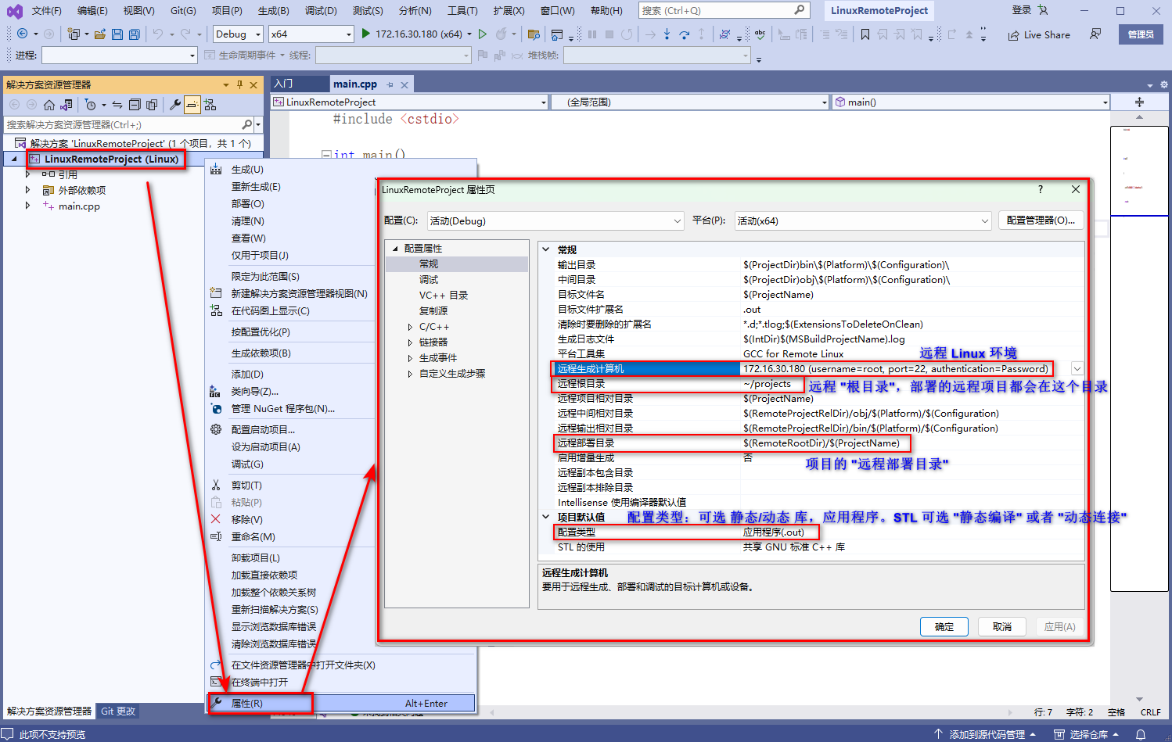Click 添加到源代码管理 in status bar
Viewport: 1172px width, 742px height.
[985, 734]
